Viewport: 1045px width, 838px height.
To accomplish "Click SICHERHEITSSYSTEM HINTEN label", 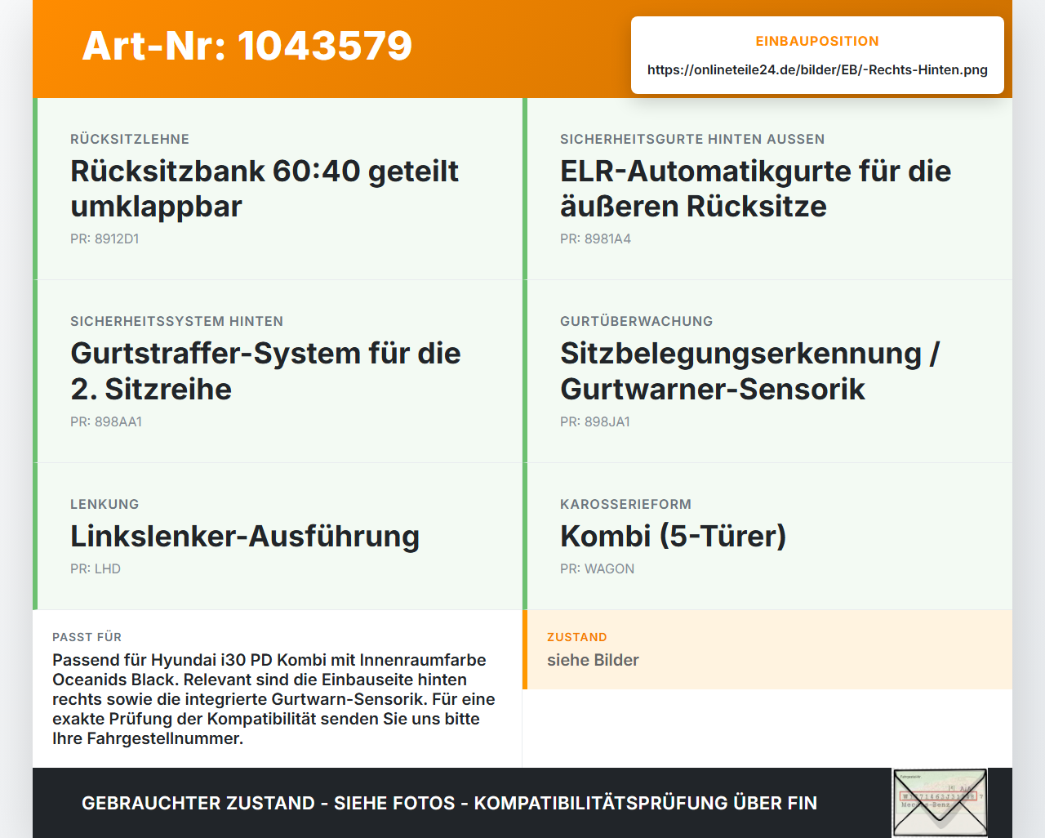I will (x=176, y=321).
